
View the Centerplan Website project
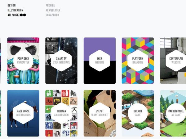pos(173,61)
